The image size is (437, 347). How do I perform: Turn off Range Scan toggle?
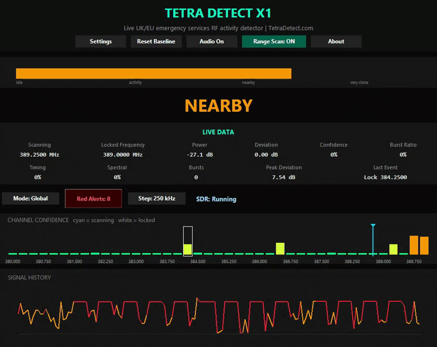(x=274, y=41)
